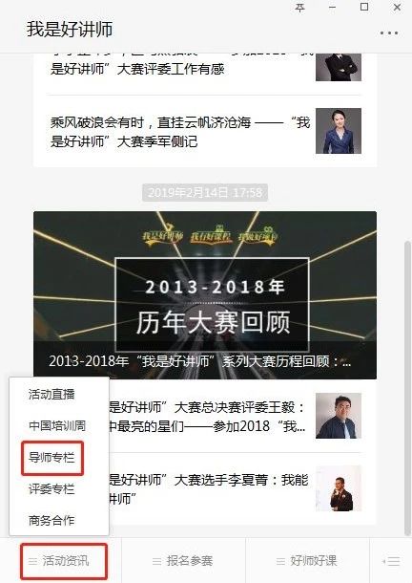Screen dimensions: 412x583
Task: Switch to keyboard input icon at bottom right
Action: point(391,561)
